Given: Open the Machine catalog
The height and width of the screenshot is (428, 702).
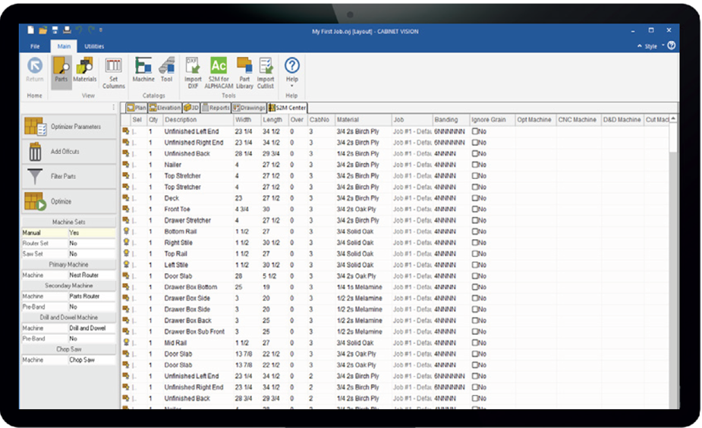Looking at the screenshot, I should [143, 68].
